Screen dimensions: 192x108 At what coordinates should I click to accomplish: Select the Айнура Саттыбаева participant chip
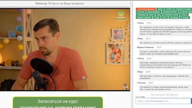click(x=183, y=9)
